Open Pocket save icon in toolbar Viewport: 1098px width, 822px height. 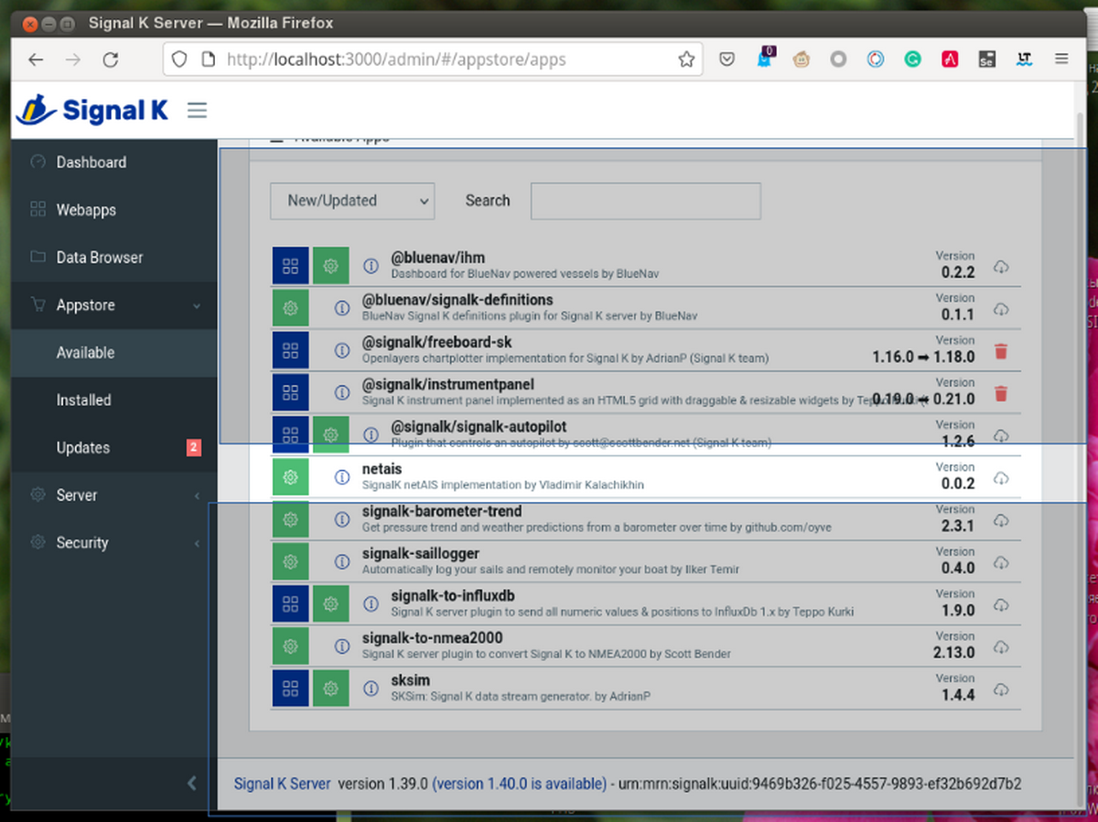tap(727, 59)
